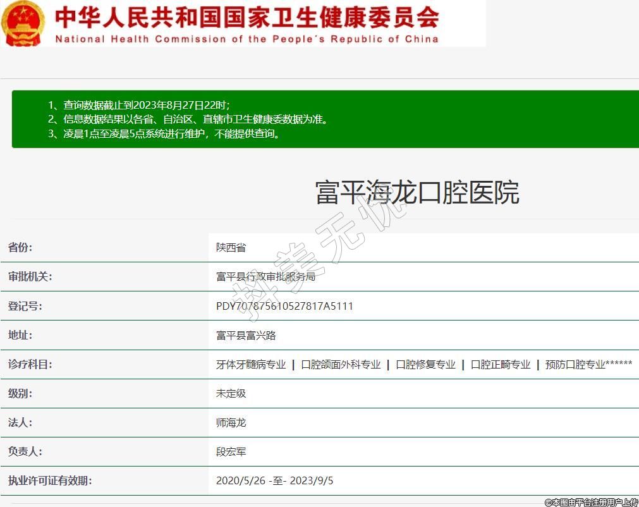
Task: Click the hospital name heading 富平海龙口腔医院
Action: pos(417,192)
